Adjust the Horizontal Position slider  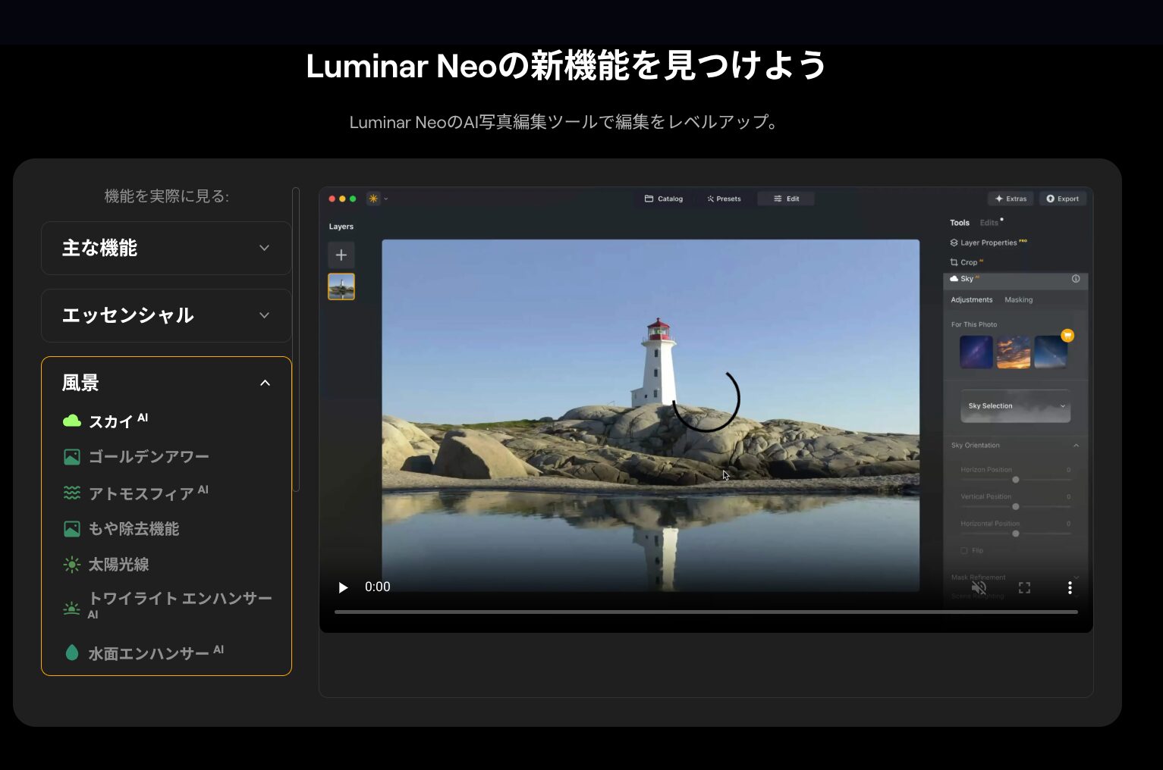[1016, 534]
